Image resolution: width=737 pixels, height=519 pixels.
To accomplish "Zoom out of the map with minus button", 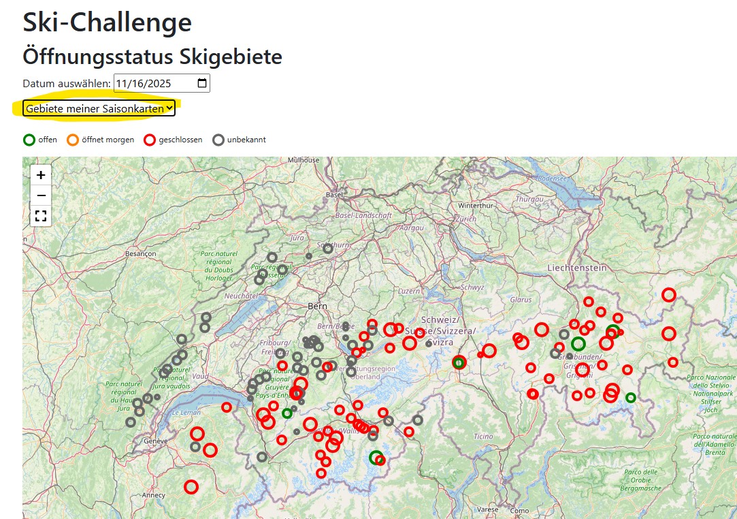I will point(41,195).
